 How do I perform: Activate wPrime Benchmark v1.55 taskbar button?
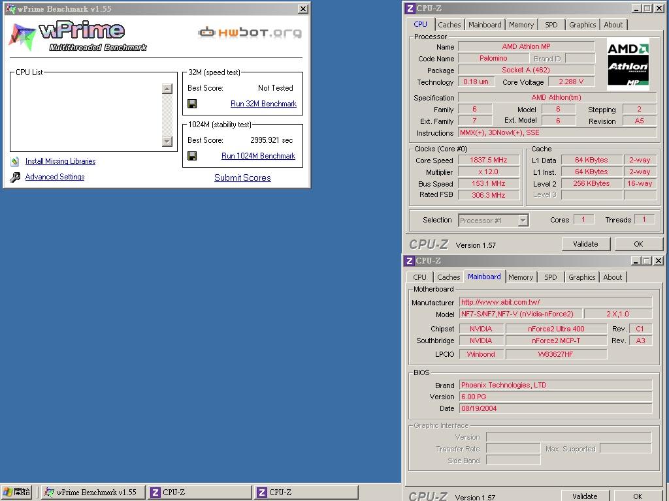[93, 492]
